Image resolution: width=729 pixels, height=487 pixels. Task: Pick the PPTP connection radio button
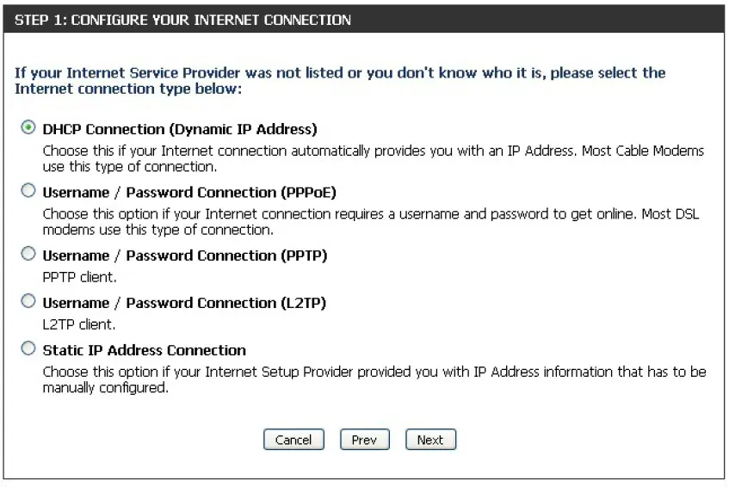coord(28,255)
